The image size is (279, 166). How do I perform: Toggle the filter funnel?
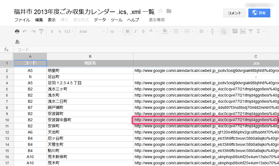tap(251, 31)
